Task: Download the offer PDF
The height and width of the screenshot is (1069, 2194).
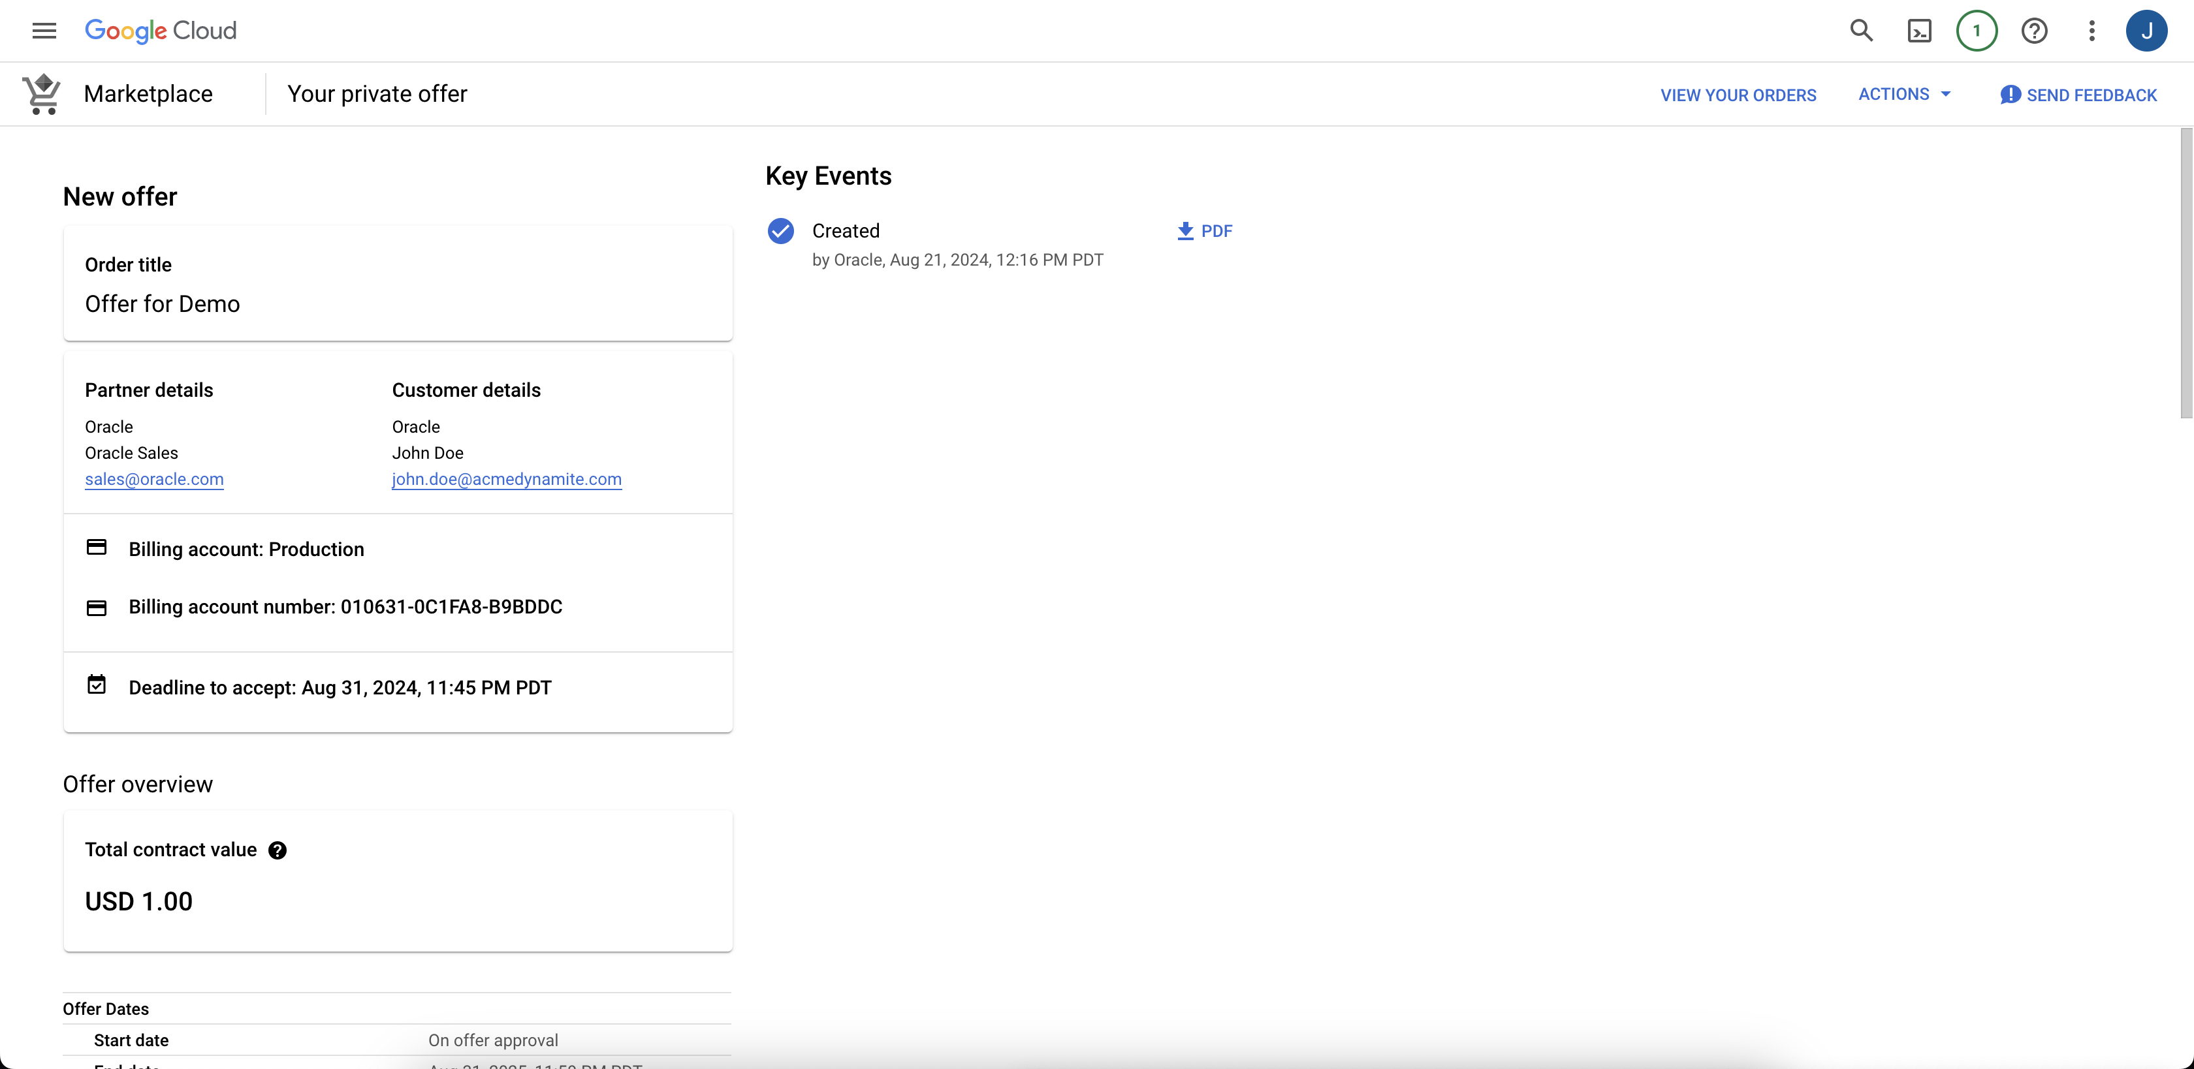Action: pos(1203,230)
